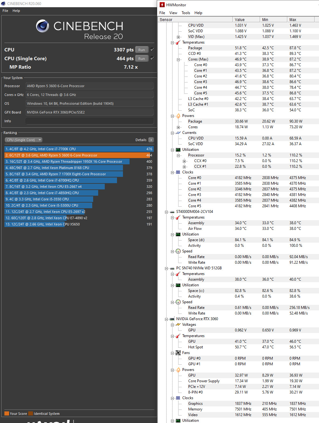Open HWMonitor Help menu
Viewport: 319px width, 423px height.
198,13
